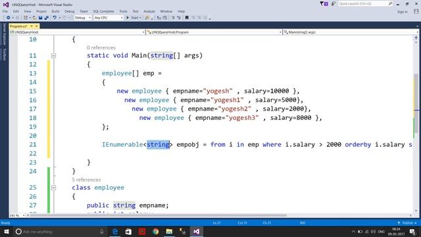The width and height of the screenshot is (421, 237).
Task: Click the volume icon in system tray
Action: click(373, 231)
